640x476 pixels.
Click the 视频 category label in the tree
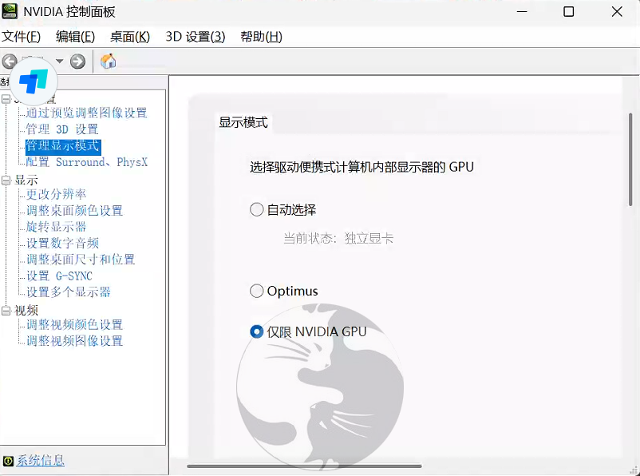pos(26,311)
